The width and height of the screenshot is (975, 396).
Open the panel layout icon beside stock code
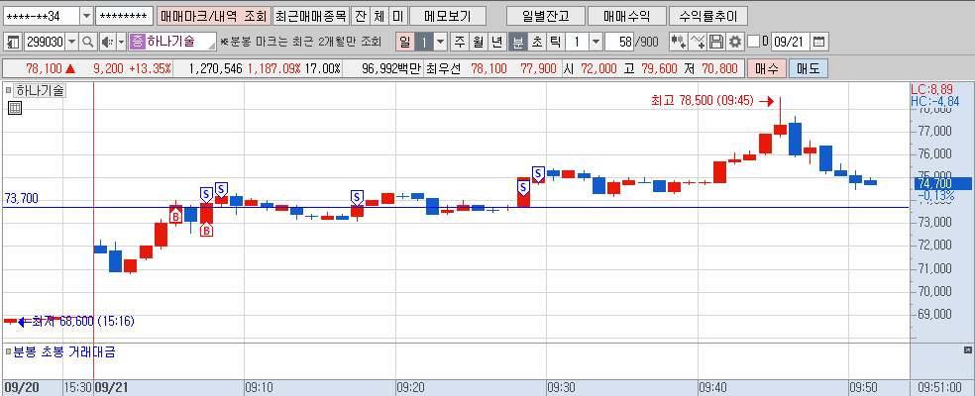pyautogui.click(x=13, y=43)
